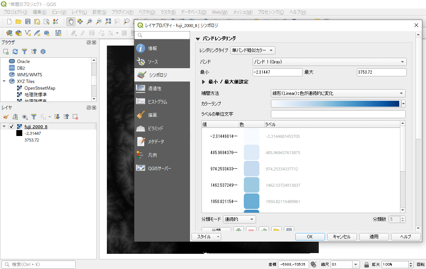This screenshot has height=269, width=426.
Task: Click the blue color ramp bar
Action: click(x=335, y=104)
